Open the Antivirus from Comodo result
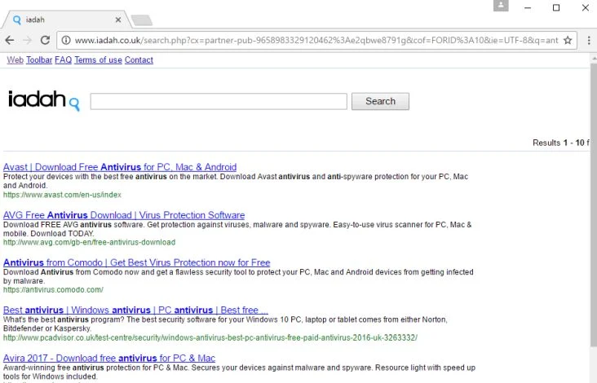This screenshot has width=597, height=383. click(x=137, y=262)
